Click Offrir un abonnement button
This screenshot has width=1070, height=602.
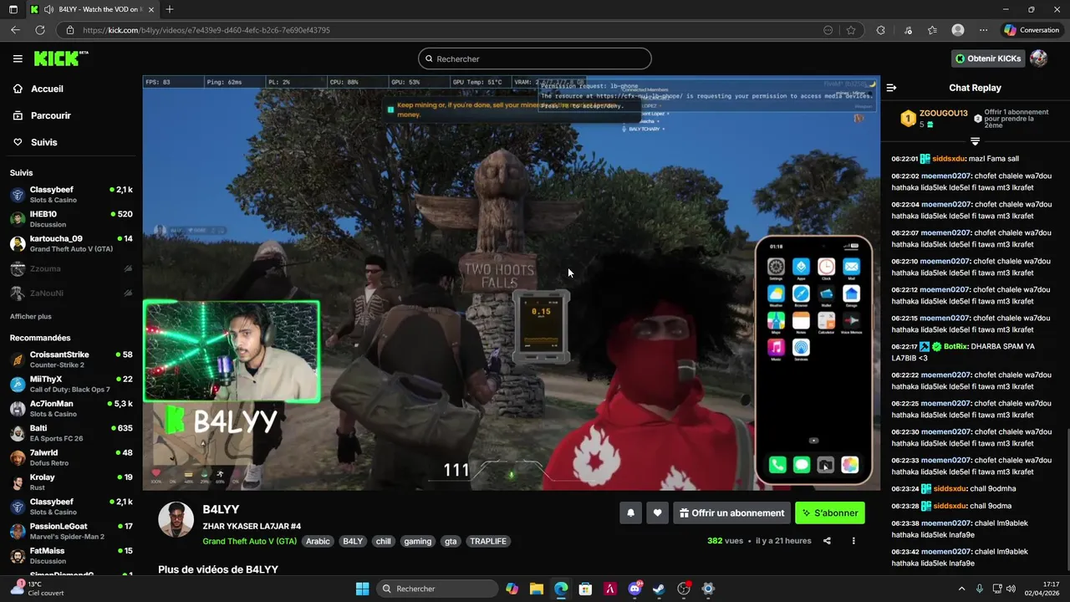[x=731, y=513]
